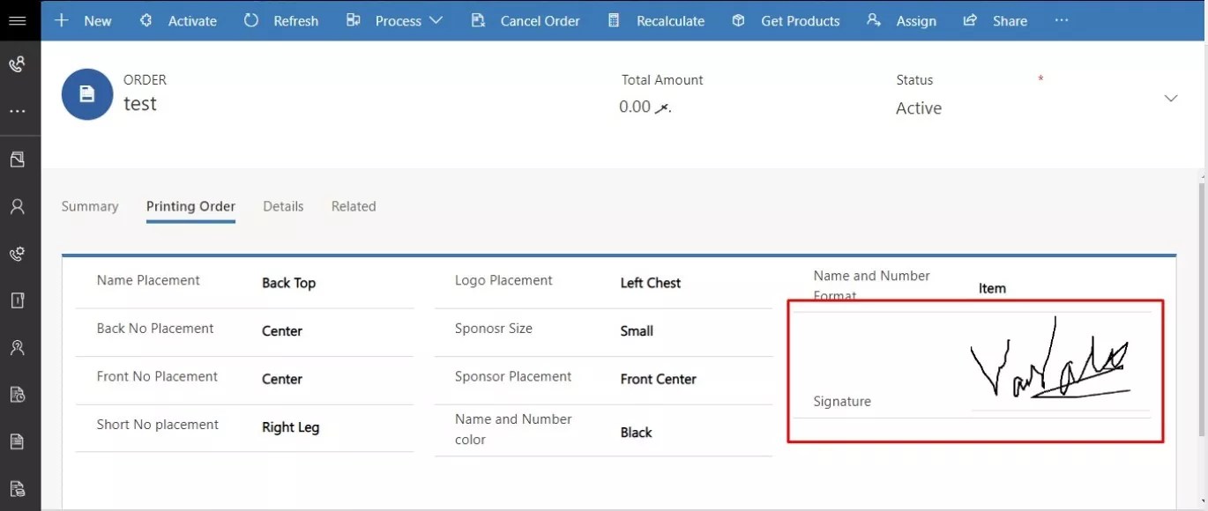The width and height of the screenshot is (1208, 511).
Task: Click the Recalculate calculator icon
Action: coord(612,20)
